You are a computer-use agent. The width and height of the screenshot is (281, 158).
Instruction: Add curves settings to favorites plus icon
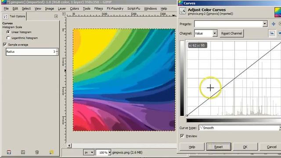[273, 24]
